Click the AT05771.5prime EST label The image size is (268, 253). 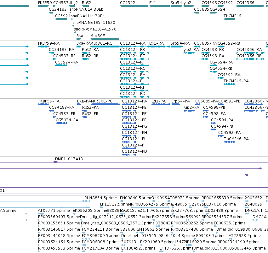click(54, 211)
